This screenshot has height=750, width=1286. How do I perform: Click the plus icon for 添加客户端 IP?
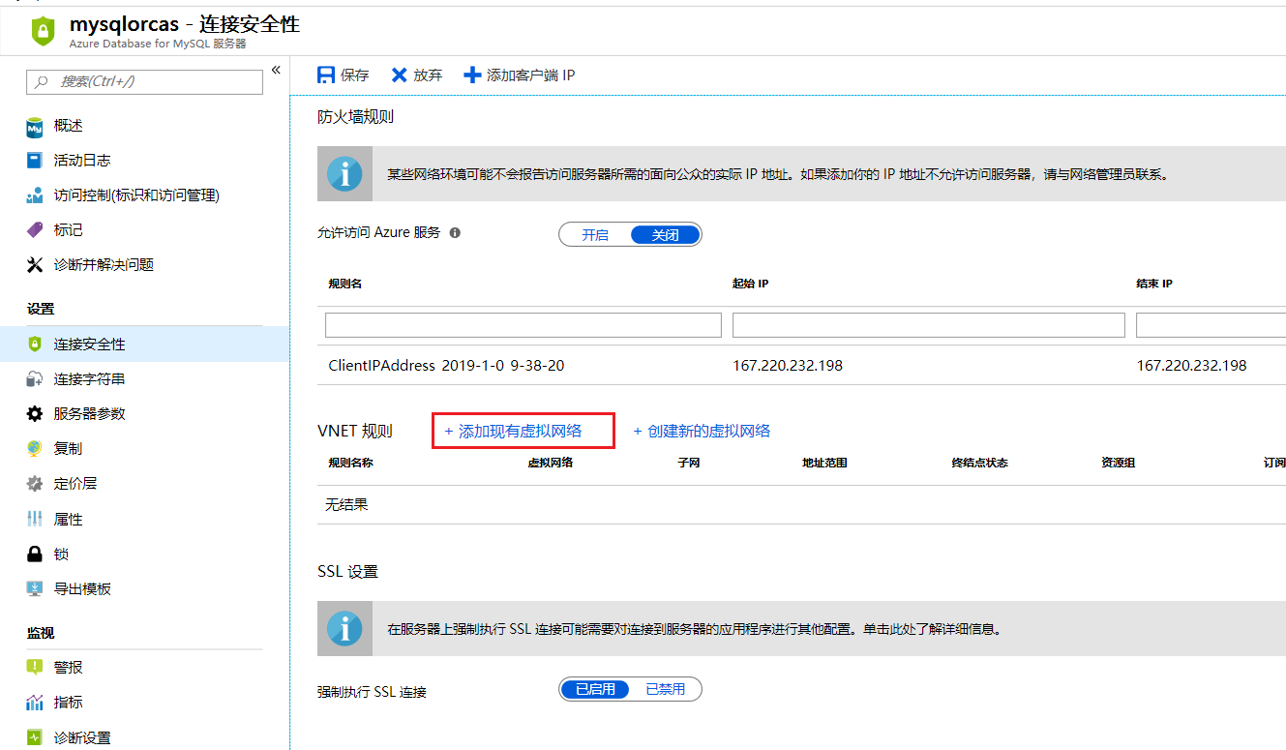point(472,75)
